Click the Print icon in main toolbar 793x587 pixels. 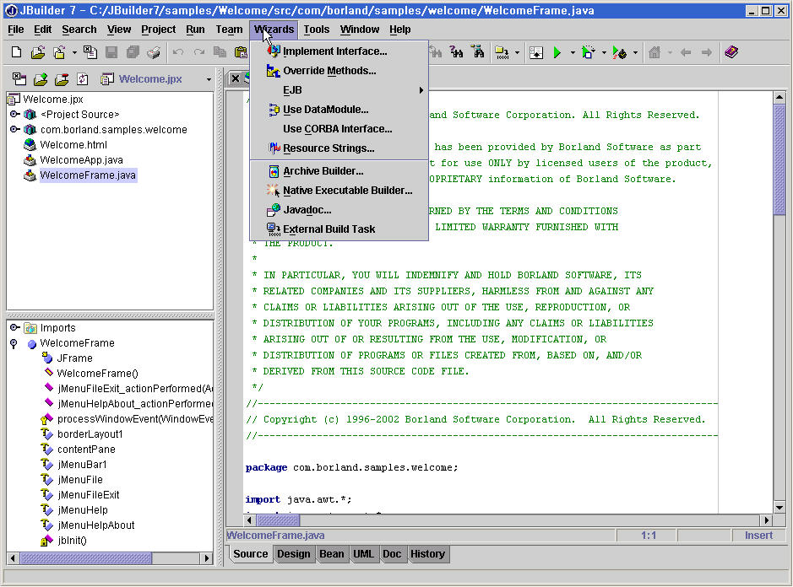153,52
